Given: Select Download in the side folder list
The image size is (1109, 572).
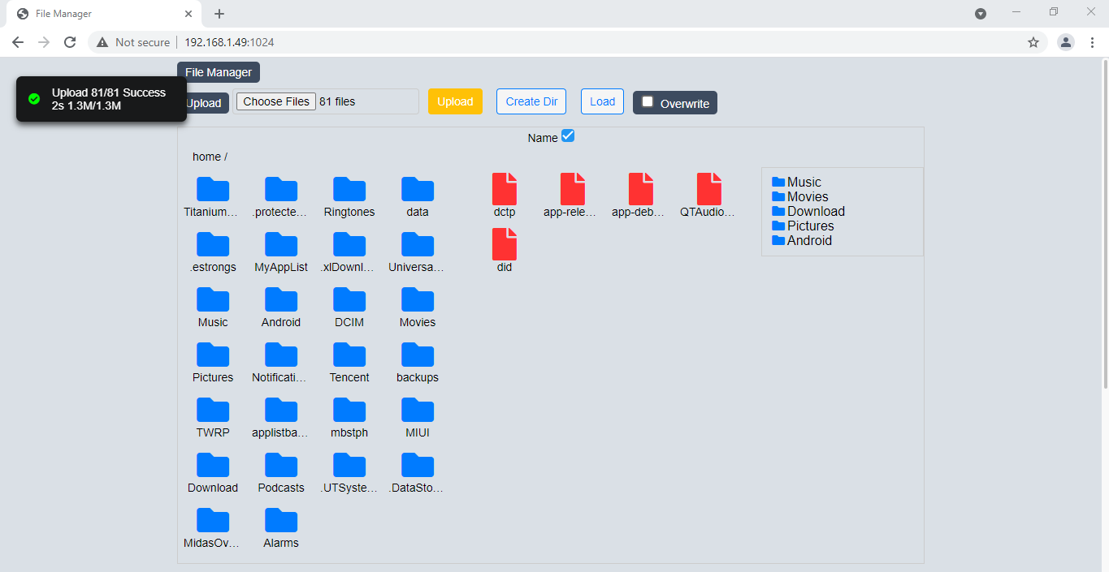Looking at the screenshot, I should pyautogui.click(x=808, y=211).
